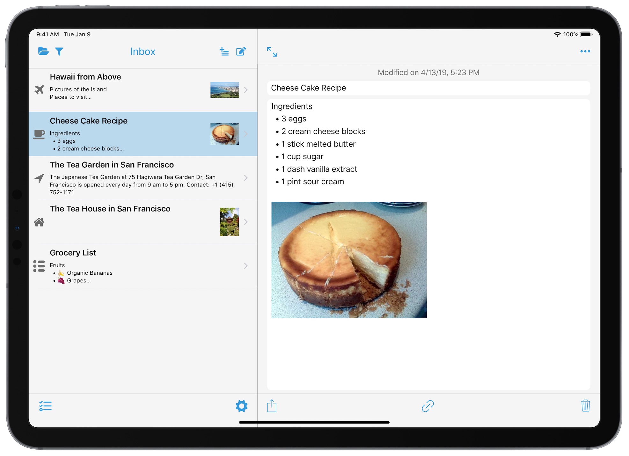Tap the coffee cup icon of Cheese Cake note
The width and height of the screenshot is (629, 456).
[x=39, y=134]
